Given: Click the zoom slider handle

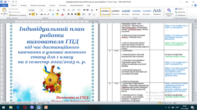Looking at the screenshot, I should [x=186, y=103].
